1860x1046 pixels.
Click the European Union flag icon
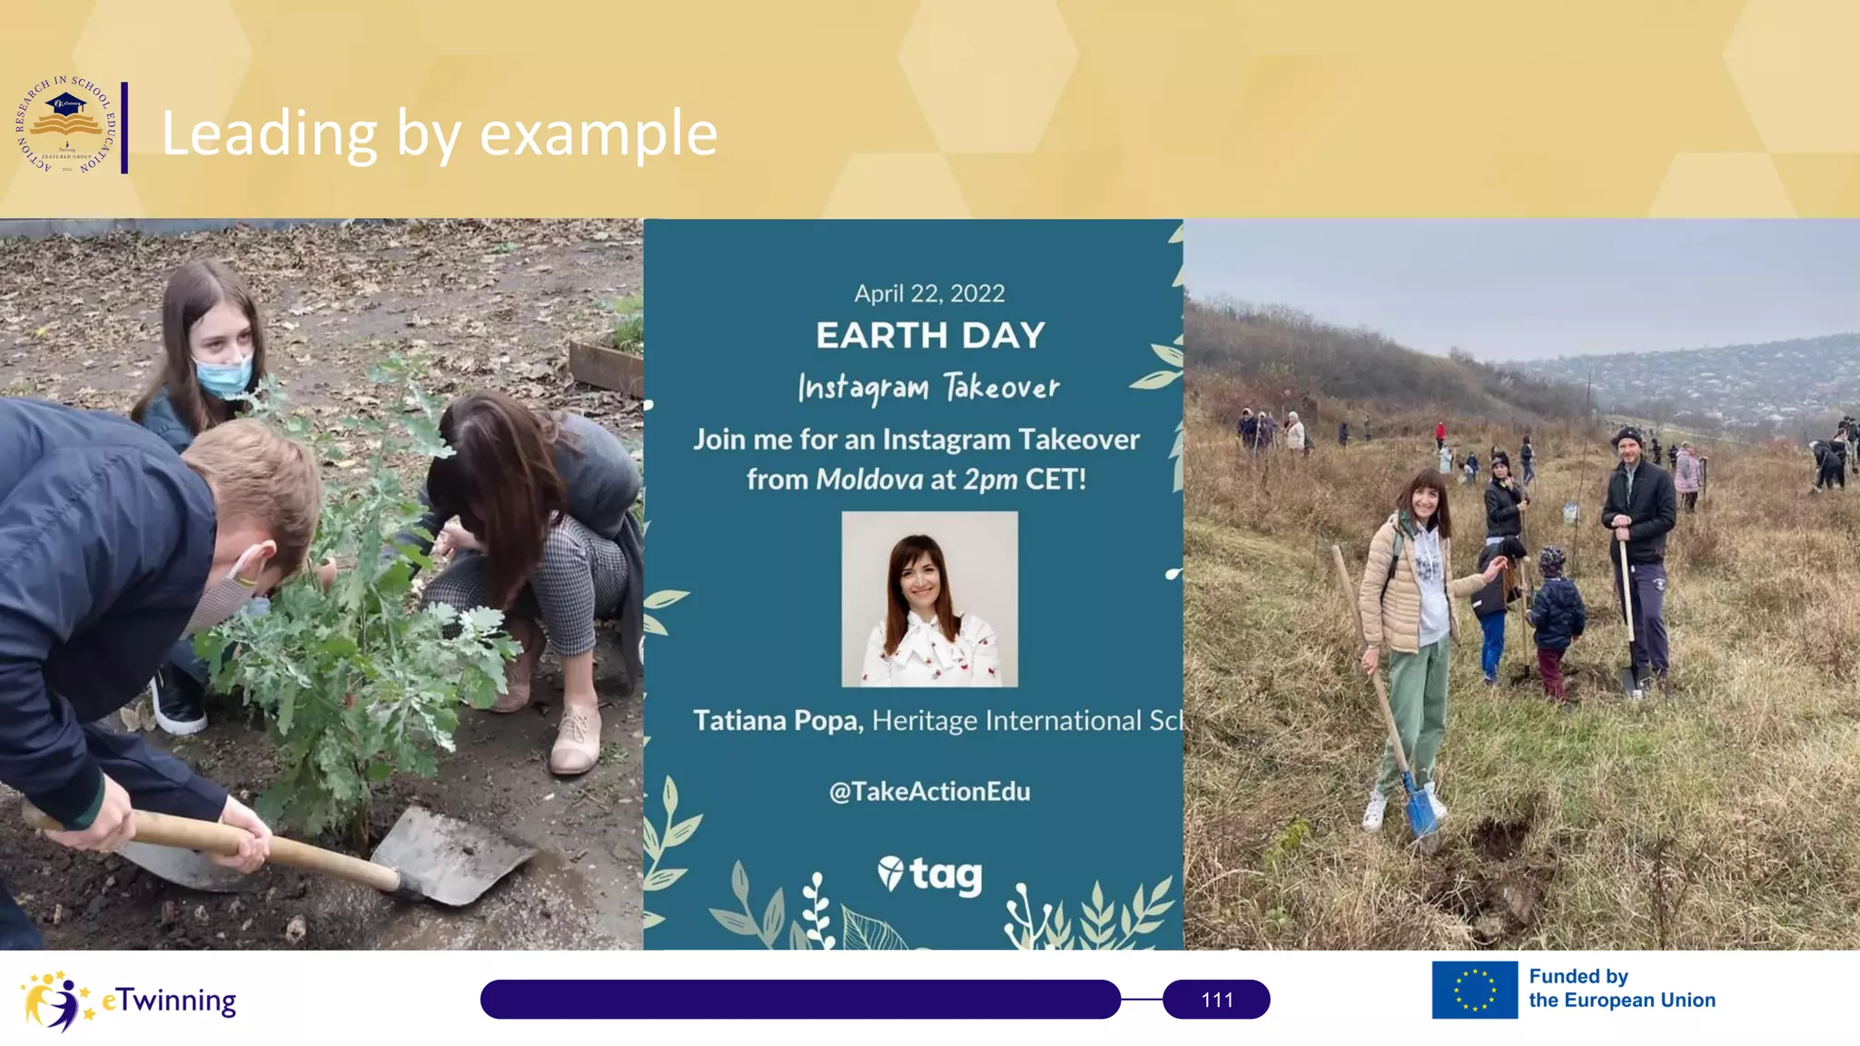[1474, 990]
